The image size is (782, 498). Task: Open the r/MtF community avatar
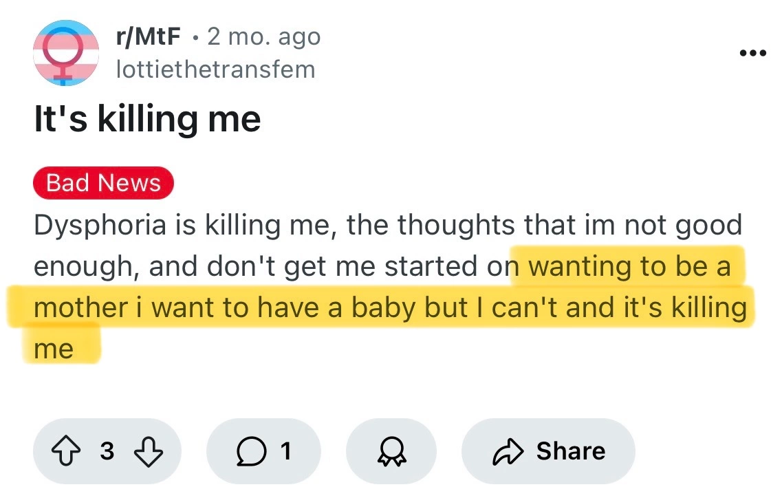point(66,54)
